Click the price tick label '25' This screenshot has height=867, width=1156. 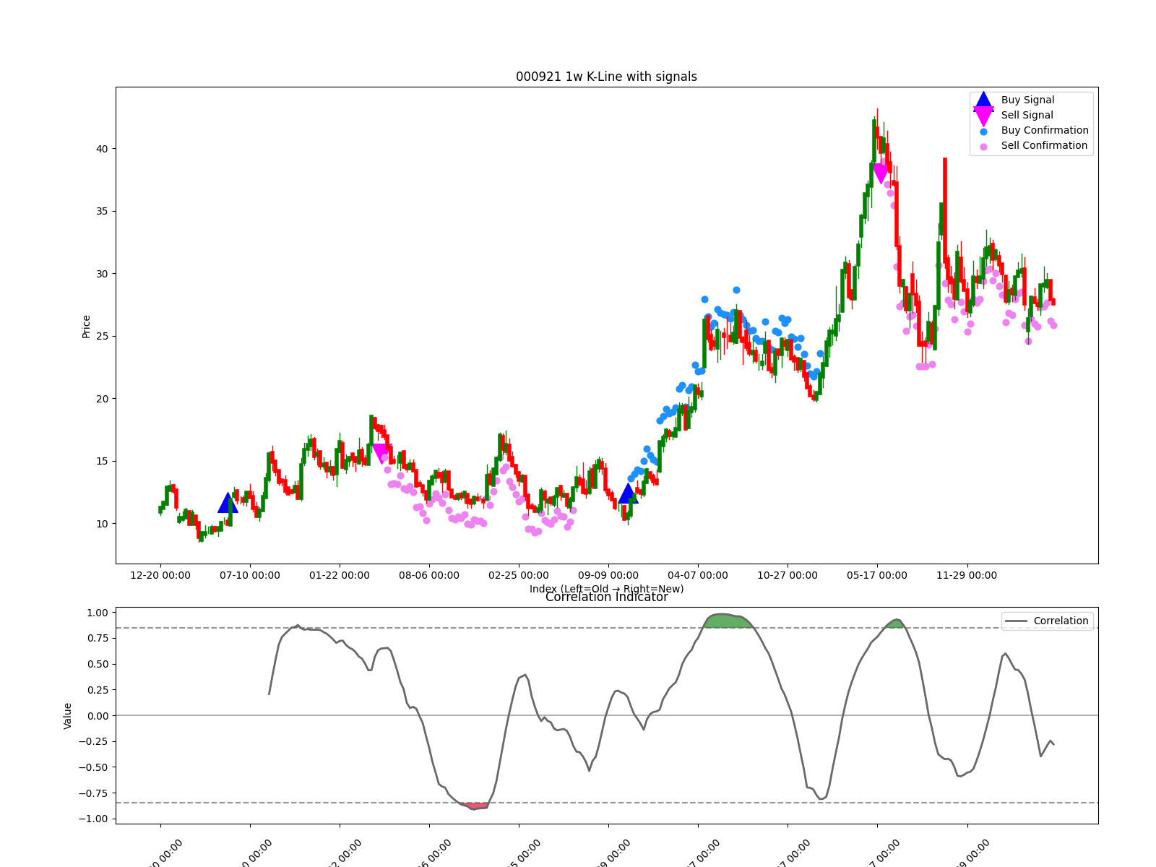point(102,336)
